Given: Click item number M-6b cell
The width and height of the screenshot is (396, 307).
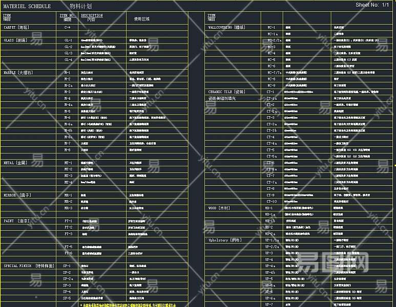Looking at the screenshot, I should point(68,130).
